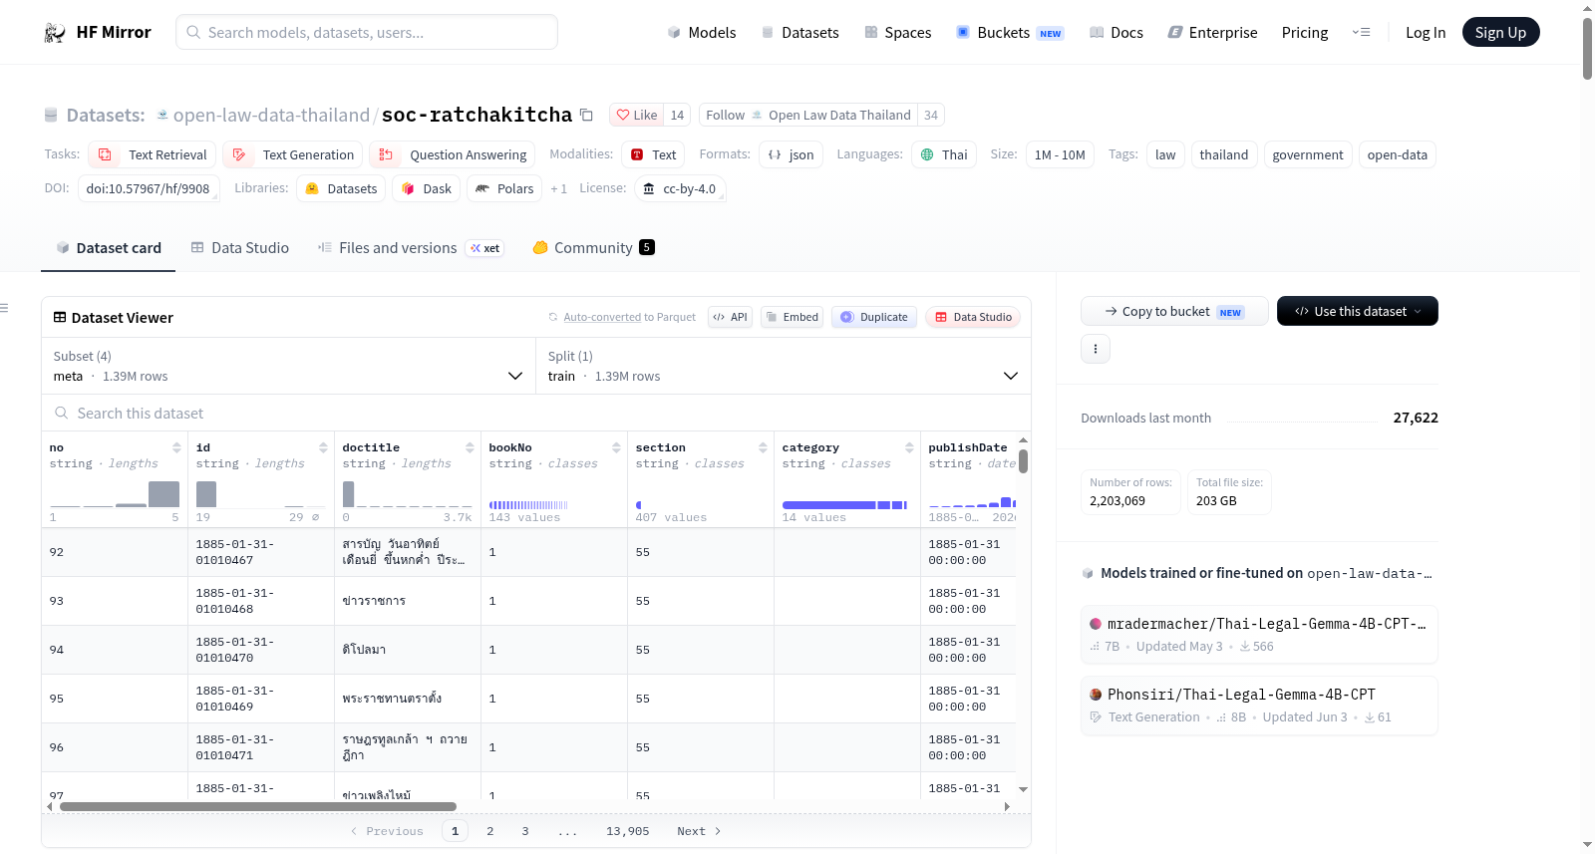Viewport: 1595px width, 854px height.
Task: Click Log In
Action: pos(1426,33)
